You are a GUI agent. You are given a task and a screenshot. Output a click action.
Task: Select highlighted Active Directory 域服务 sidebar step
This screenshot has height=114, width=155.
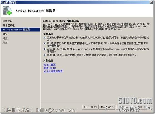coord(20,30)
